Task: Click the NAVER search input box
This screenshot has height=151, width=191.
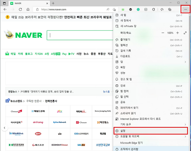Action: 80,35
